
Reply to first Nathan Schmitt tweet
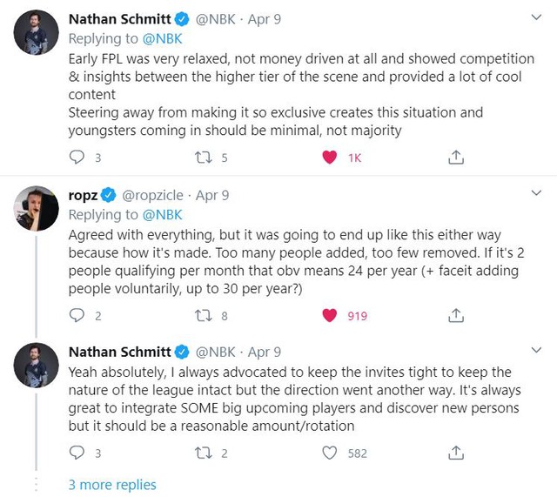pos(77,158)
